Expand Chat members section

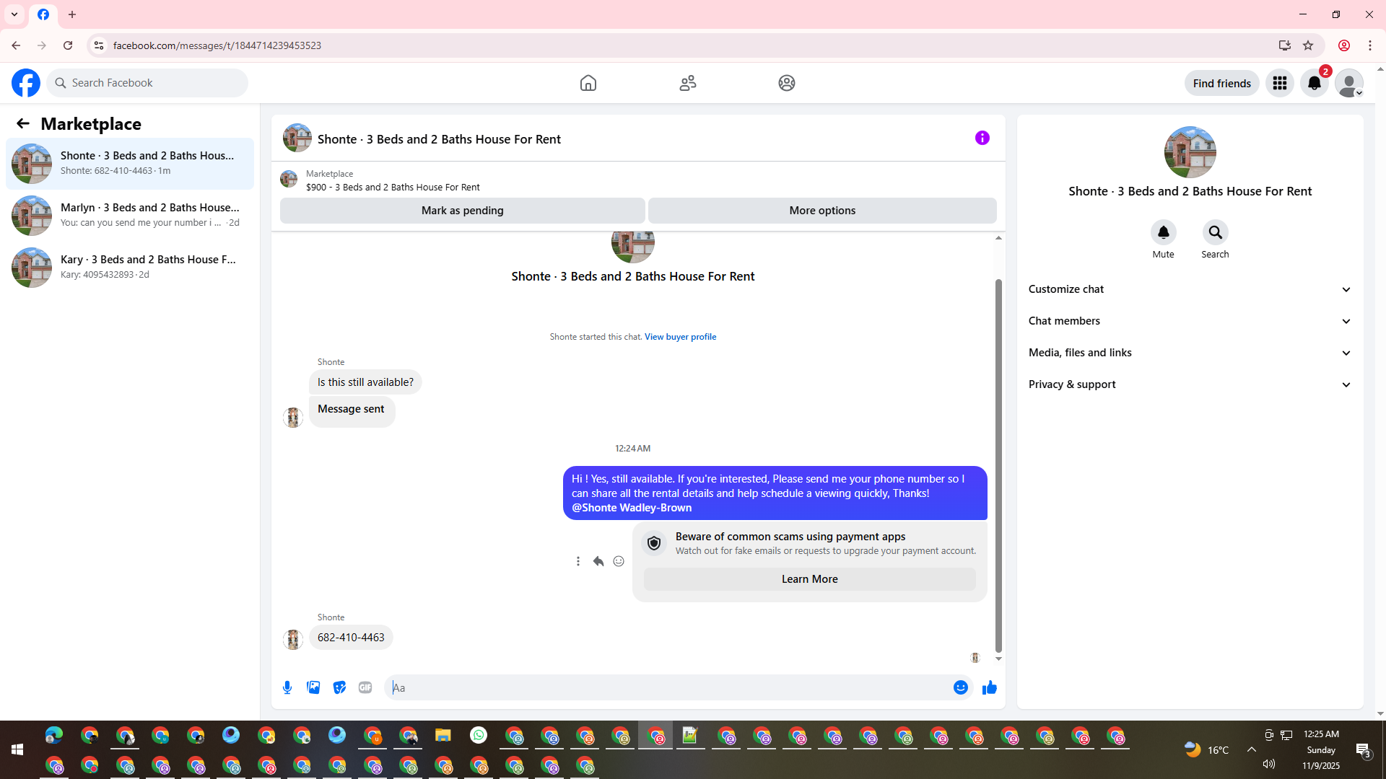click(1190, 321)
